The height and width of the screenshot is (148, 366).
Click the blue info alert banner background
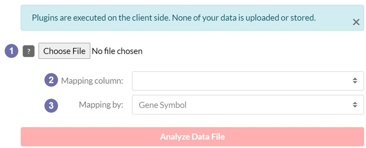tap(192, 18)
